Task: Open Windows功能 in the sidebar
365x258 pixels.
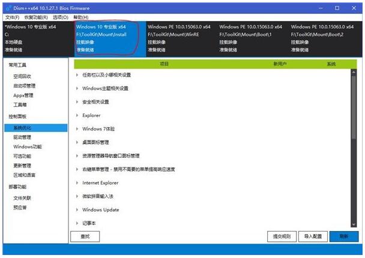Action: click(x=28, y=147)
